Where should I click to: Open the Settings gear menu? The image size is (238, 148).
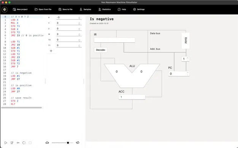coord(139,9)
